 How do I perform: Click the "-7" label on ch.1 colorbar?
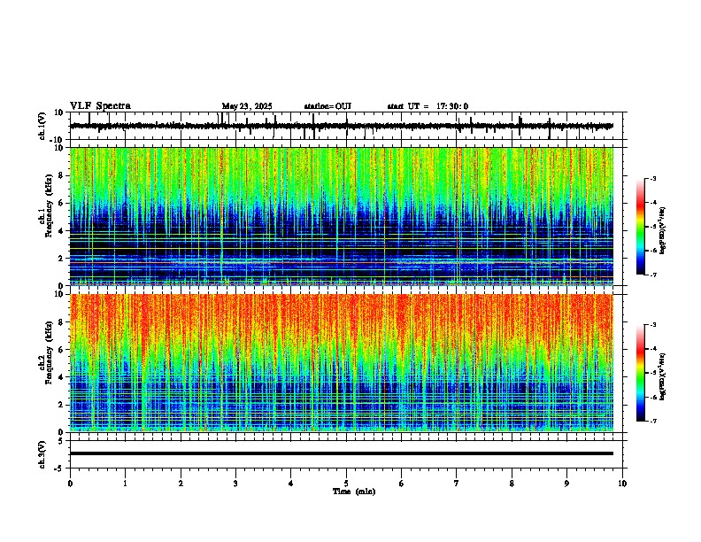pos(652,275)
